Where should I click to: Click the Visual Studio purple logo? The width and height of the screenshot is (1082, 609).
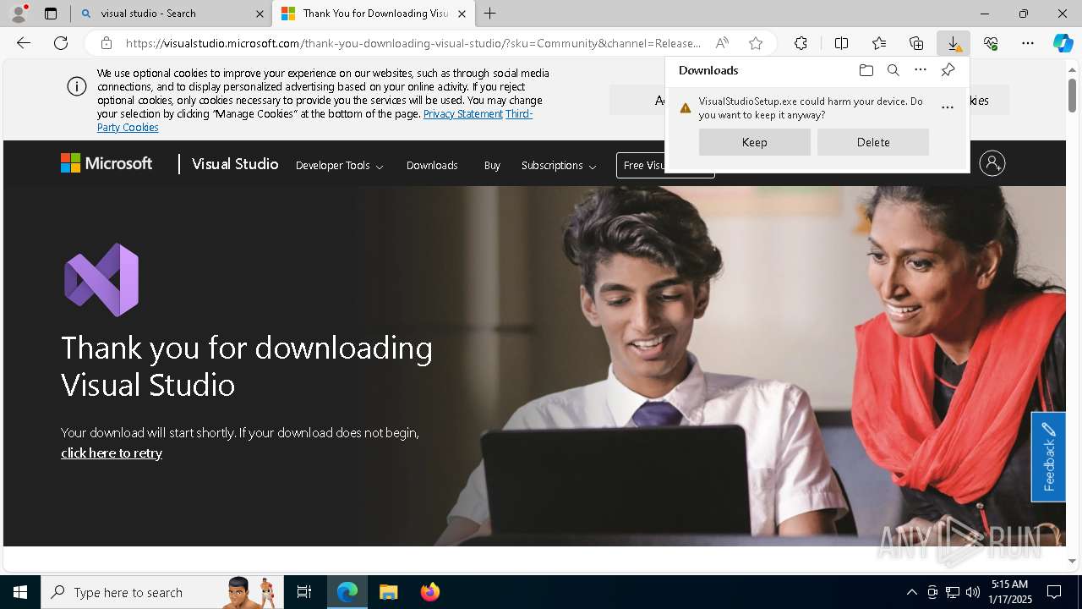pos(101,280)
